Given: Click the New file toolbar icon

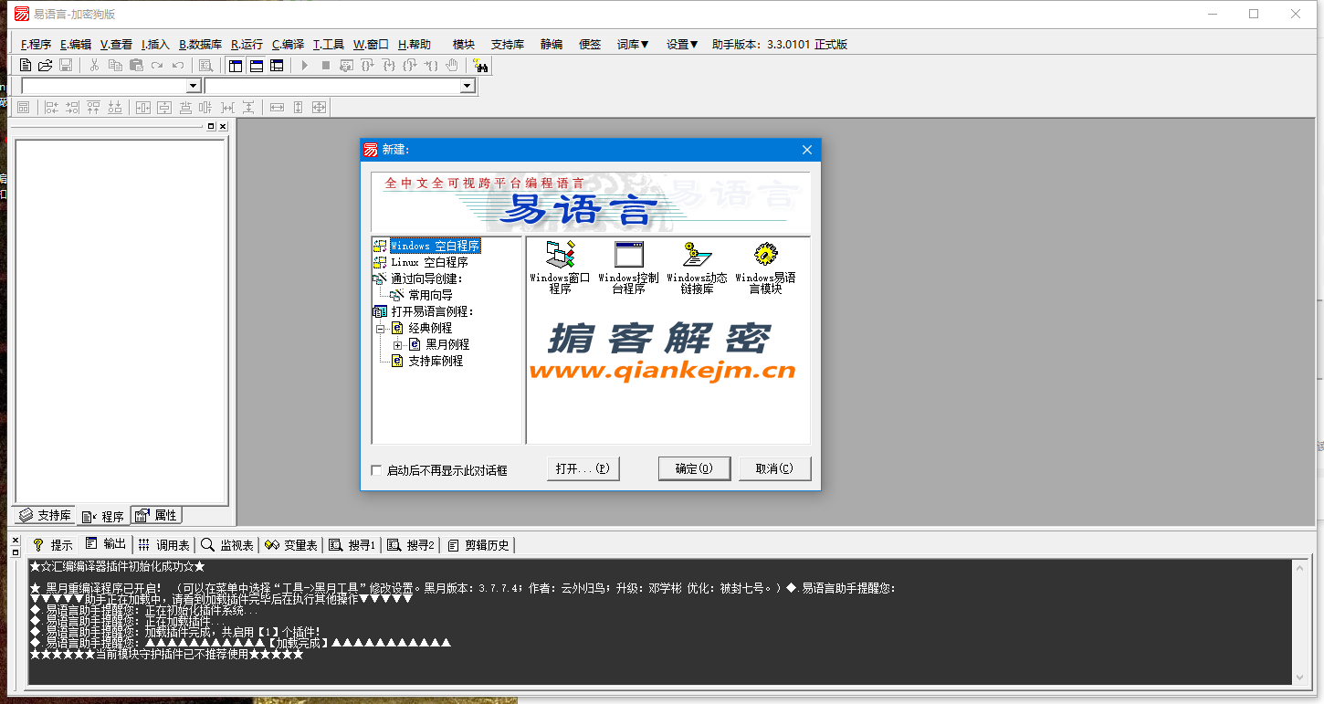Looking at the screenshot, I should pos(26,66).
